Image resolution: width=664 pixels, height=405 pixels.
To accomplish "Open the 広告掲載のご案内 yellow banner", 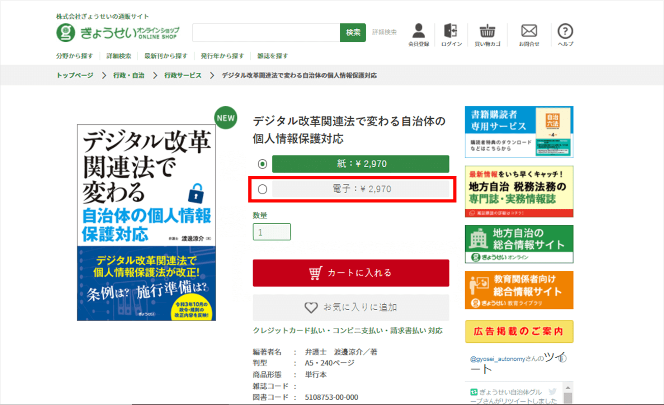I will tap(519, 331).
